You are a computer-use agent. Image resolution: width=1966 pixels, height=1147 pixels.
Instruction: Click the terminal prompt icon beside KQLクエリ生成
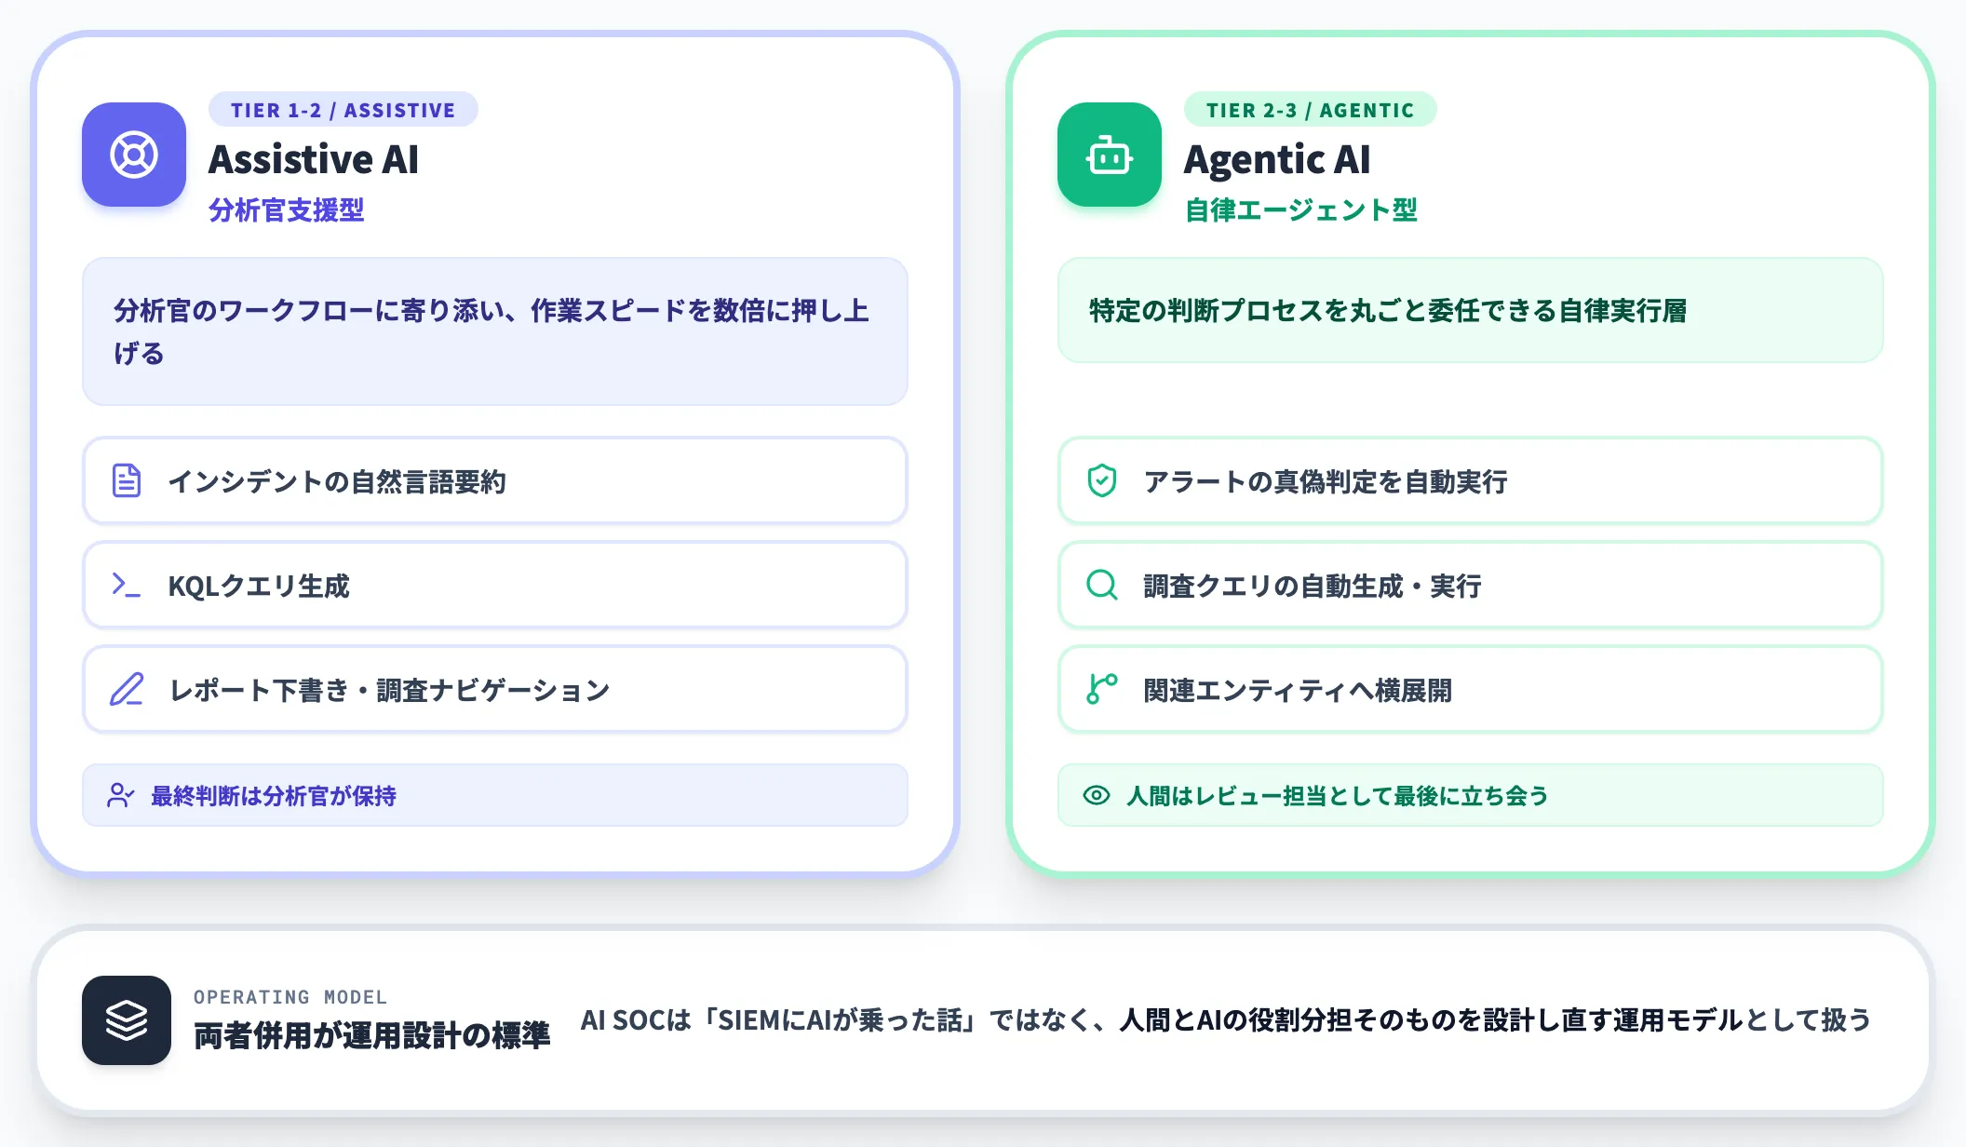pyautogui.click(x=127, y=585)
